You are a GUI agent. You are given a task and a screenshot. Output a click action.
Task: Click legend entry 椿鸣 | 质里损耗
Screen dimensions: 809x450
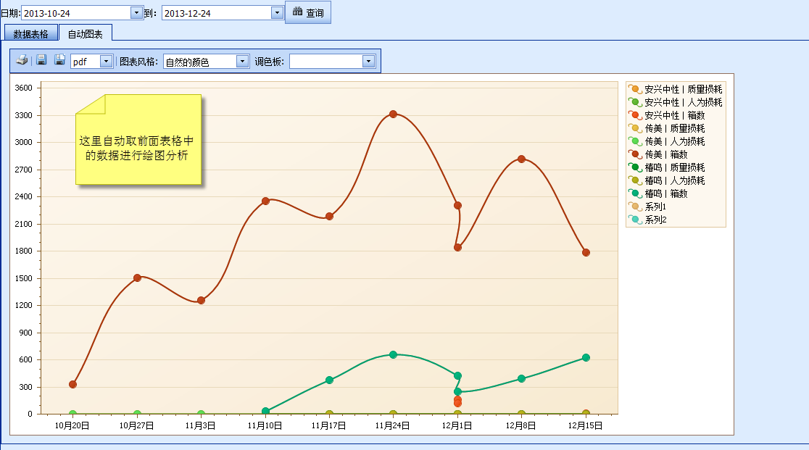click(667, 167)
